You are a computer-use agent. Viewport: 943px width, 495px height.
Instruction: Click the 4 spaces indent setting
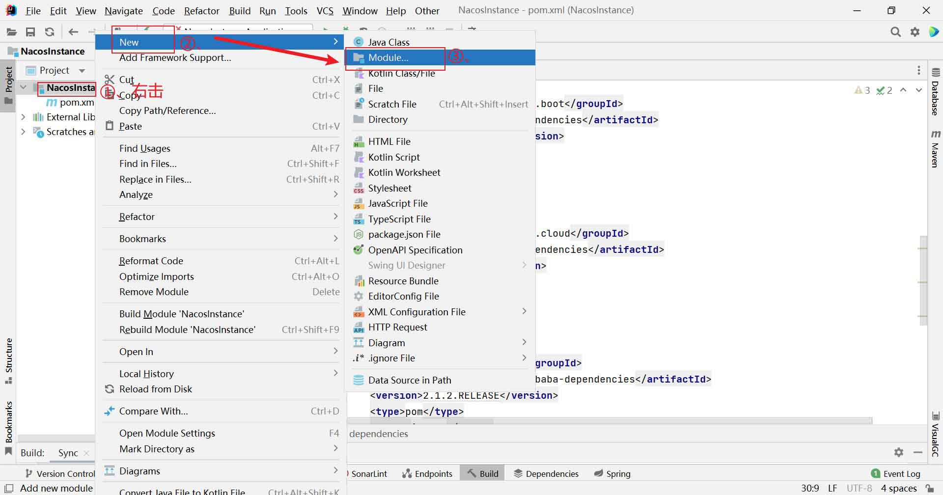[899, 488]
